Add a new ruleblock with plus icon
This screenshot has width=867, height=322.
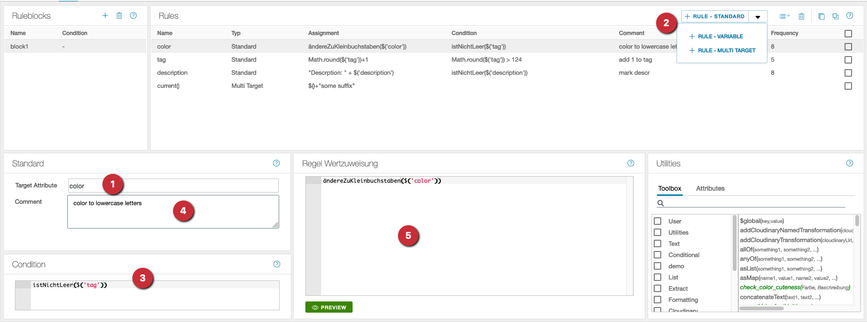pos(105,15)
